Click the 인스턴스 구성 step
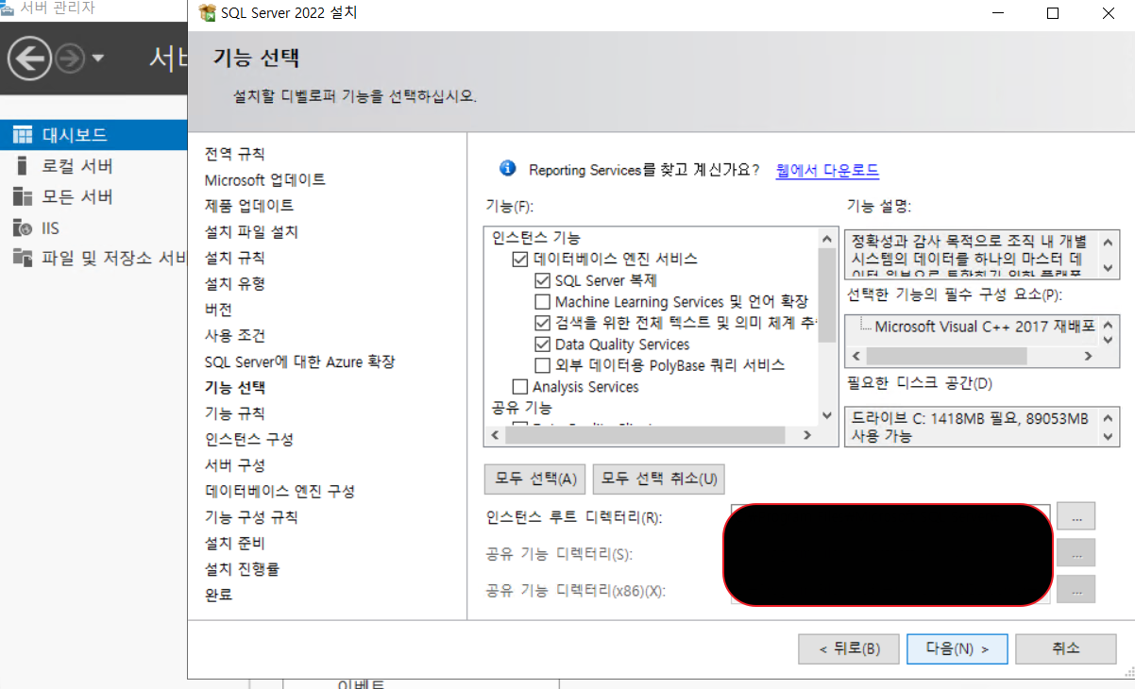This screenshot has height=689, width=1135. [x=249, y=440]
